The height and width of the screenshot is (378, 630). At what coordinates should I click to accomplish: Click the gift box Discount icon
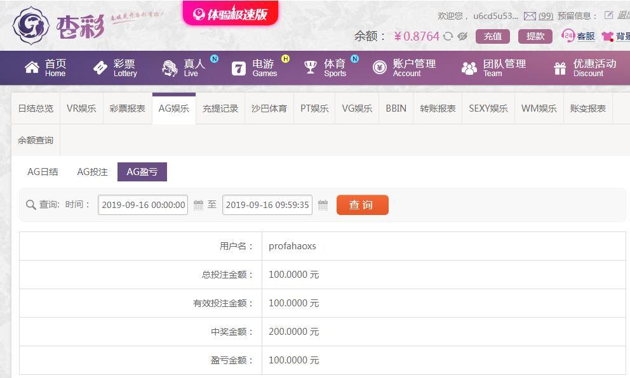pos(560,68)
